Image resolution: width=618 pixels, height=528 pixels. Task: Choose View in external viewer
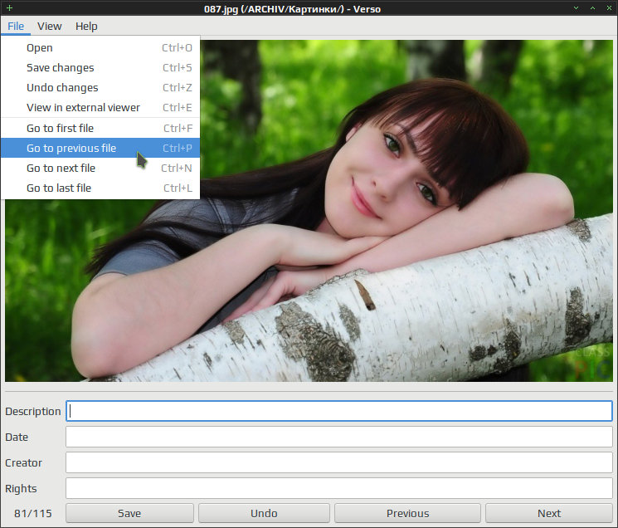click(100, 108)
